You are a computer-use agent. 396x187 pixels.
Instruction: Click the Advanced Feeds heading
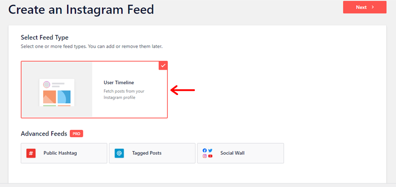[x=44, y=133]
